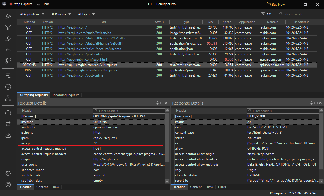Click the Filter requests search field
Screen dimensions: 324x196
(300, 14)
